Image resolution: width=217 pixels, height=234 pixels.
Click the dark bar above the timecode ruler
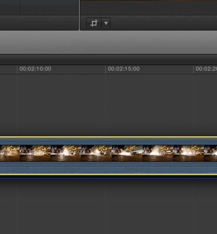(108, 59)
